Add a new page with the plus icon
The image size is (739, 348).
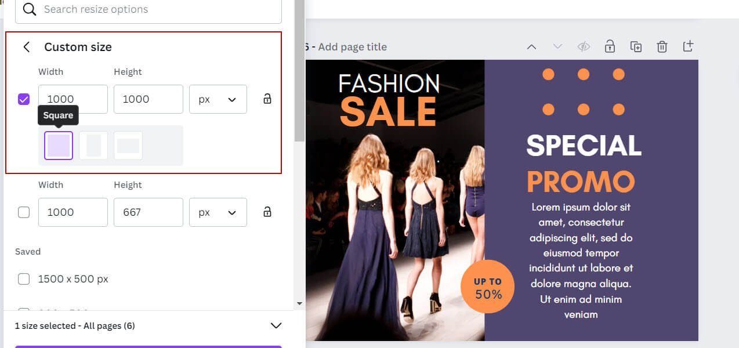click(688, 46)
